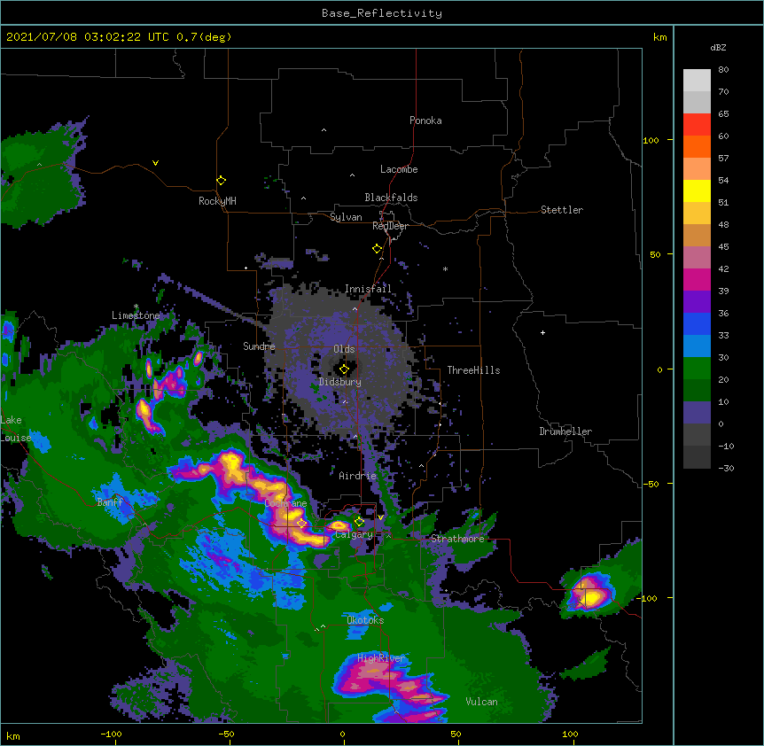Viewport: 764px width, 746px height.
Task: Click the Banff label
Action: click(110, 502)
